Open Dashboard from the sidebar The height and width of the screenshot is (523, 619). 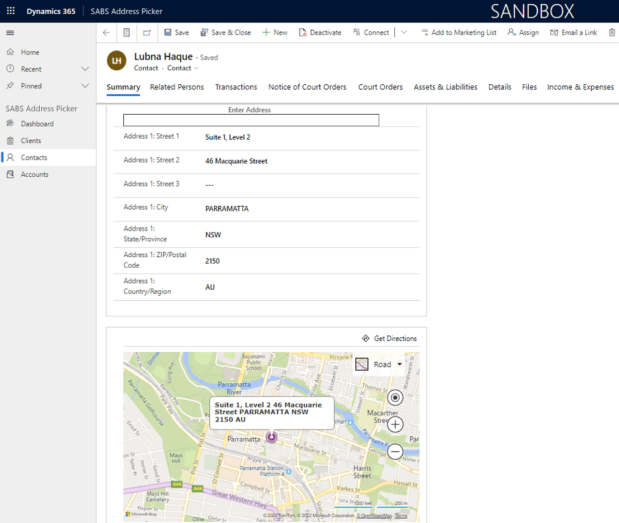37,124
